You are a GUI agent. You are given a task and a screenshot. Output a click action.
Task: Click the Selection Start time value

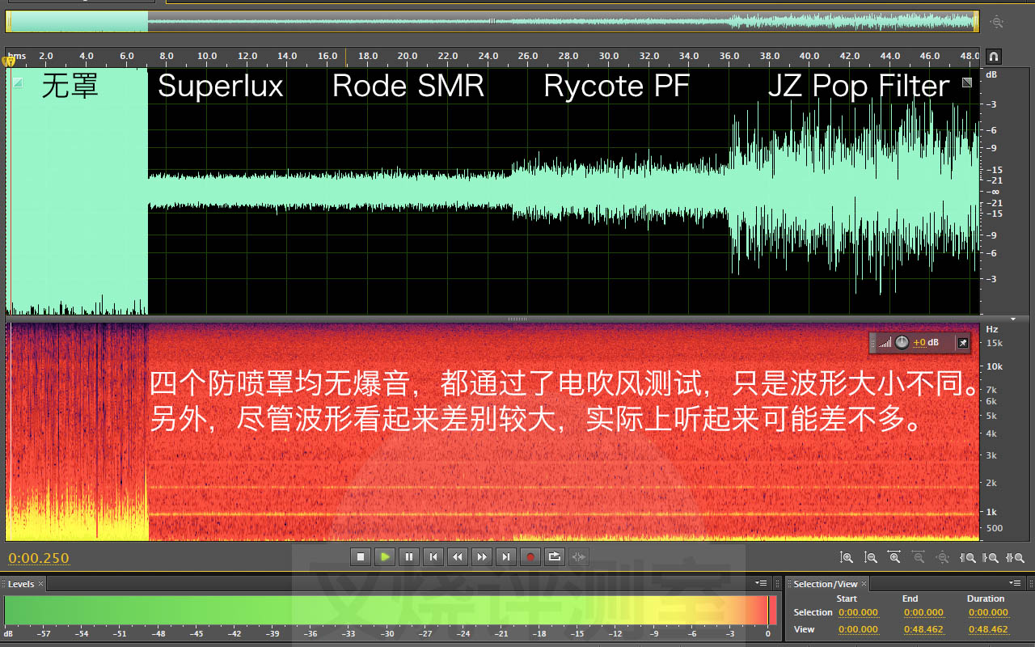point(858,612)
